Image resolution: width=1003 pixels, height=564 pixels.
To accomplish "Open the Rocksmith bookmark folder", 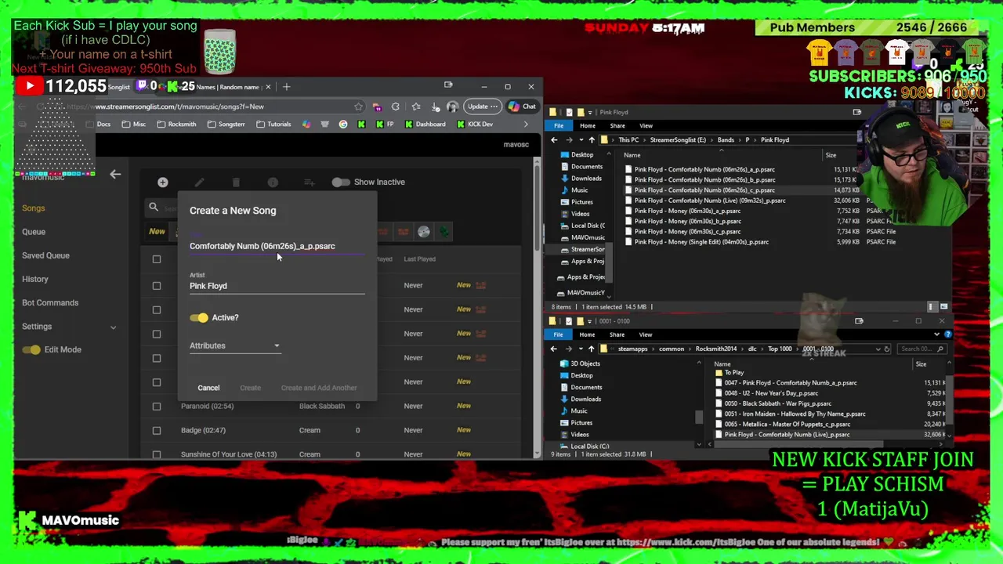I will click(176, 124).
